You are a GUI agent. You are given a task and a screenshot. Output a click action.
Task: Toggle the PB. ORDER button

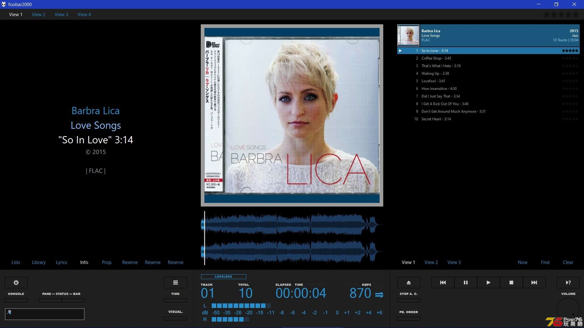tap(409, 319)
